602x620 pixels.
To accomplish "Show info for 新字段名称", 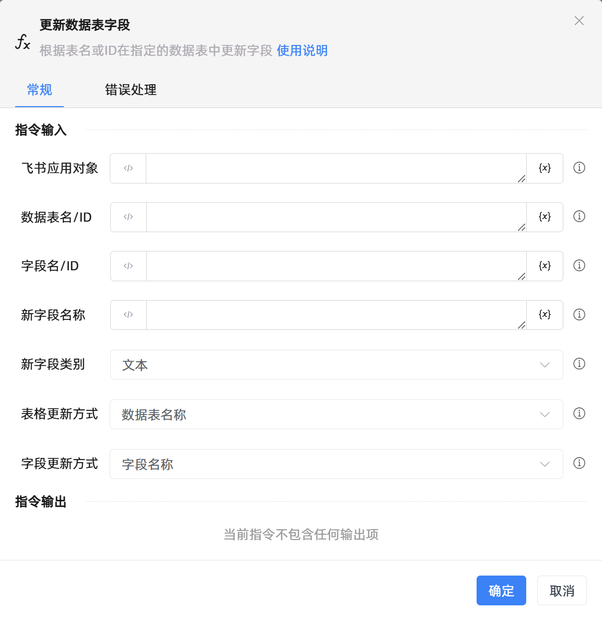I will click(579, 314).
